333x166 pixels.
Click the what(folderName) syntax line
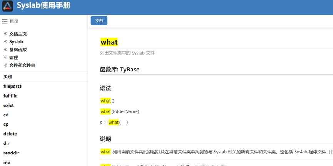point(120,111)
